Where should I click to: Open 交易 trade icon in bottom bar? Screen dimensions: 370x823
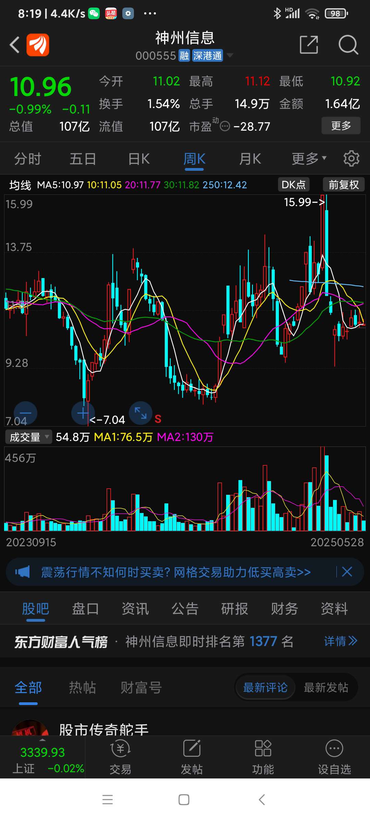pos(120,757)
